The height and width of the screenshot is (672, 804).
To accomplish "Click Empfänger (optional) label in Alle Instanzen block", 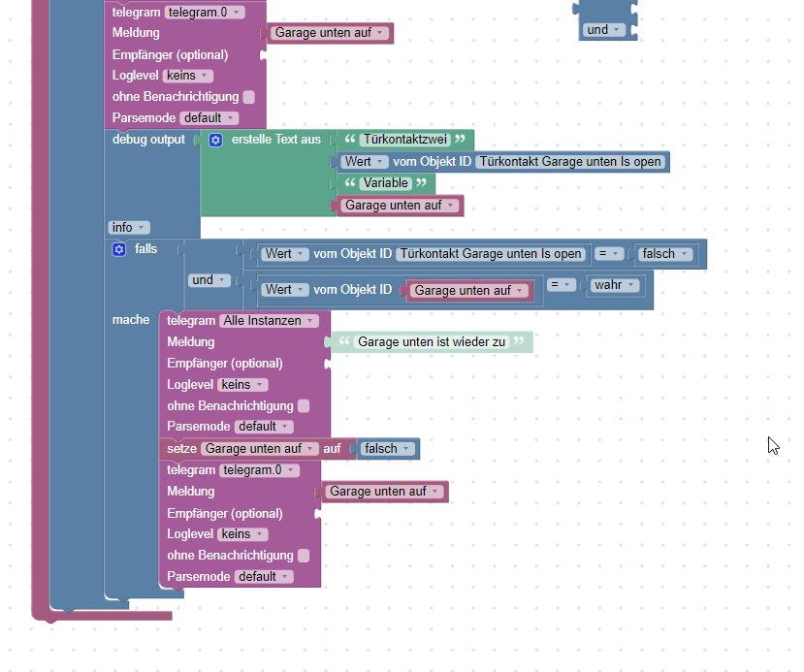I will (x=225, y=364).
